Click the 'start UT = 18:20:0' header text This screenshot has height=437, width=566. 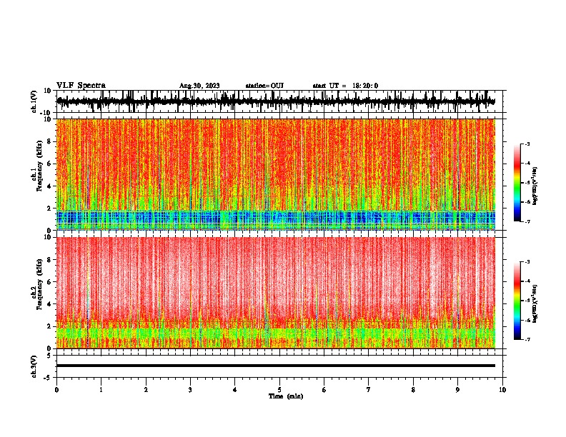345,86
